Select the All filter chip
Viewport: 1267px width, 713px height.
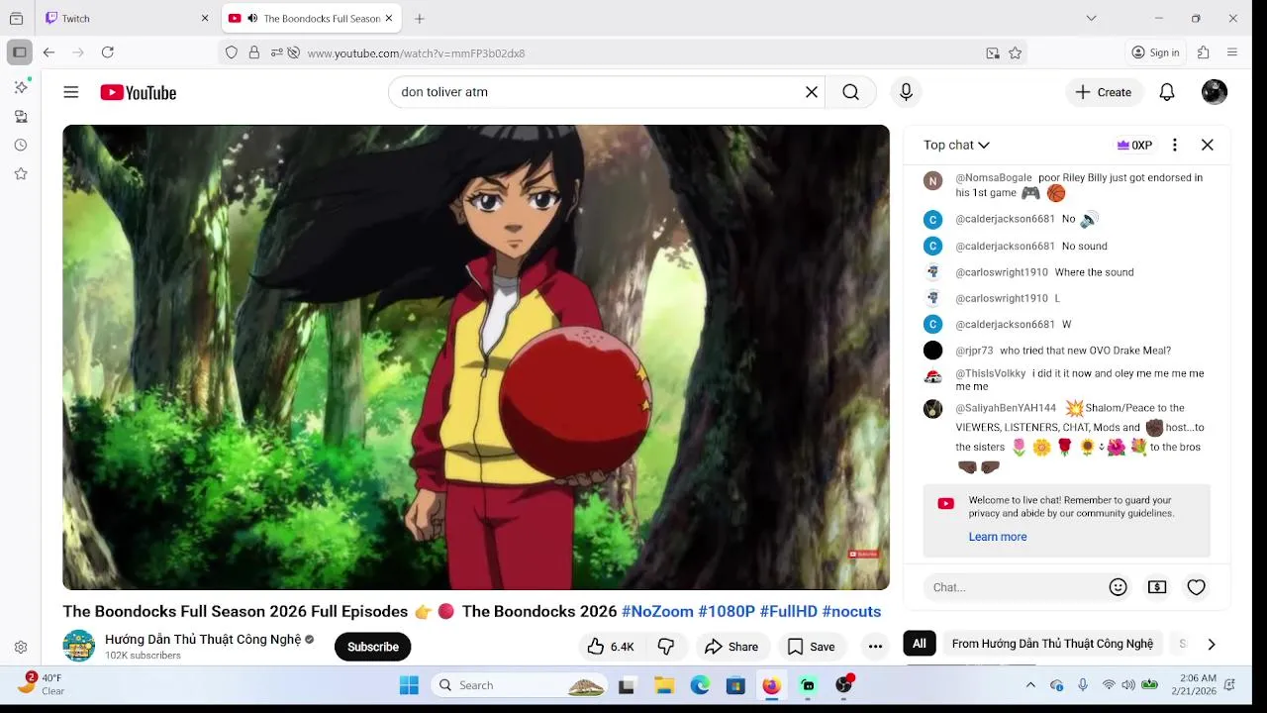(x=920, y=644)
